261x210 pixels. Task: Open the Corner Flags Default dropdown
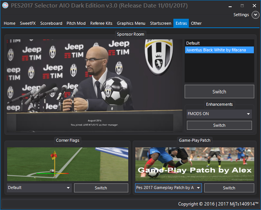[x=39, y=188]
